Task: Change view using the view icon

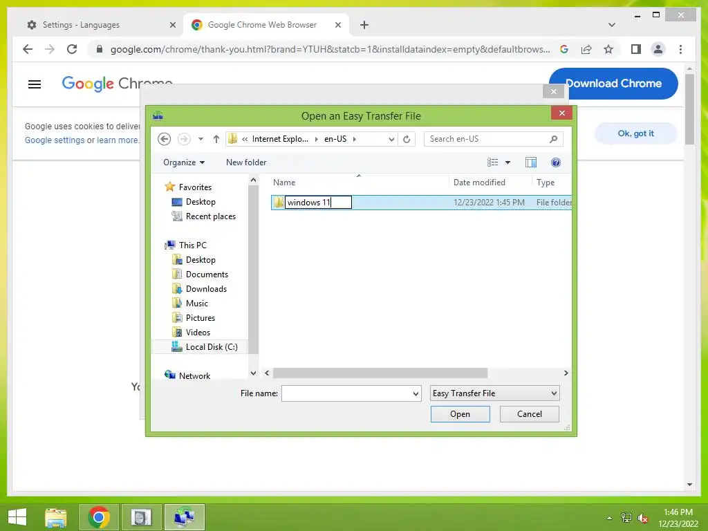Action: click(492, 162)
